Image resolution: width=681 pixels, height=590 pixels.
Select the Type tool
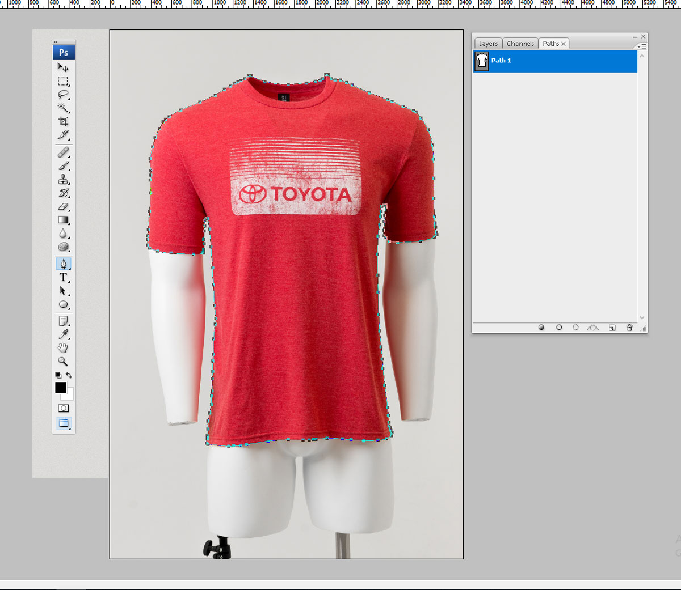[63, 278]
